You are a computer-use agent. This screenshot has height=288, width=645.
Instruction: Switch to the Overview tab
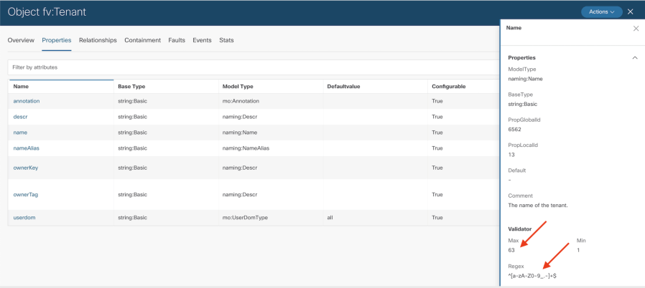(21, 40)
